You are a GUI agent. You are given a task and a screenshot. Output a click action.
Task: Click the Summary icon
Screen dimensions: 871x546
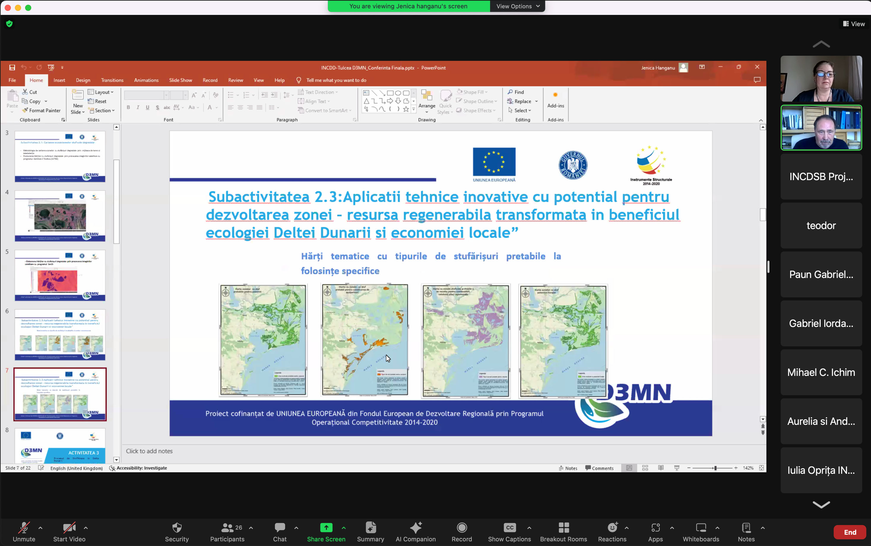(x=370, y=528)
